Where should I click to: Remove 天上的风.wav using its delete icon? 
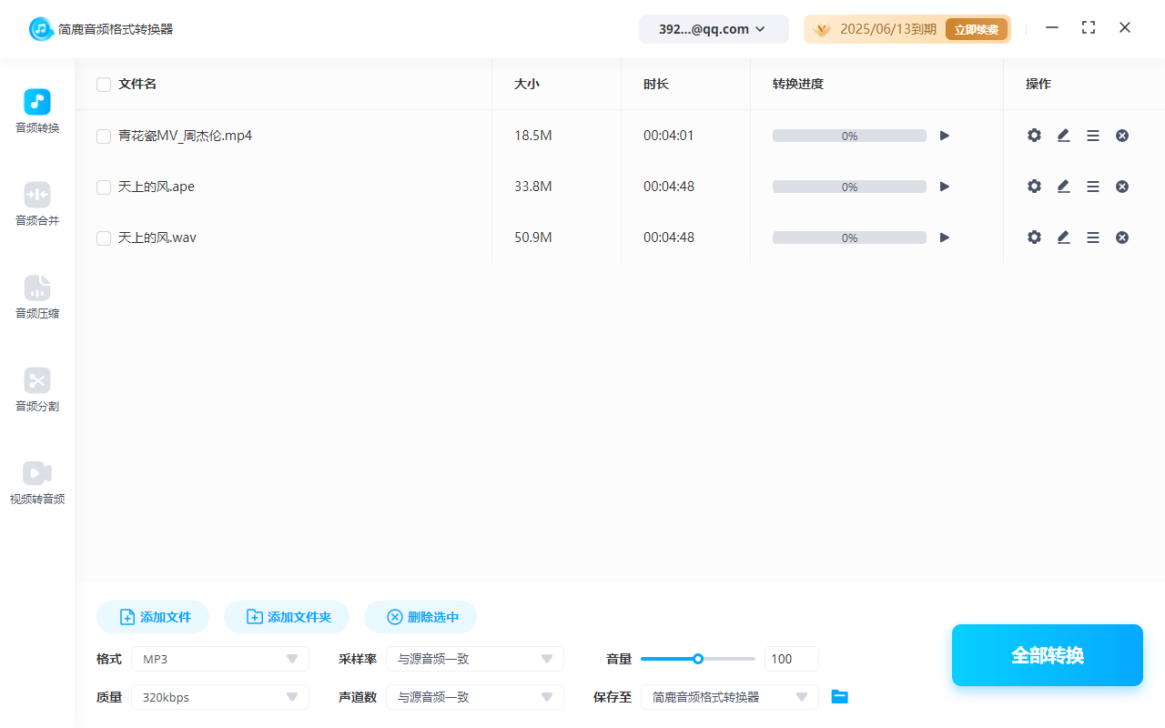[1121, 237]
